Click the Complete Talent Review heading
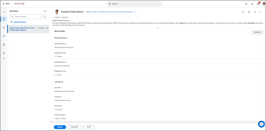 pos(72,12)
